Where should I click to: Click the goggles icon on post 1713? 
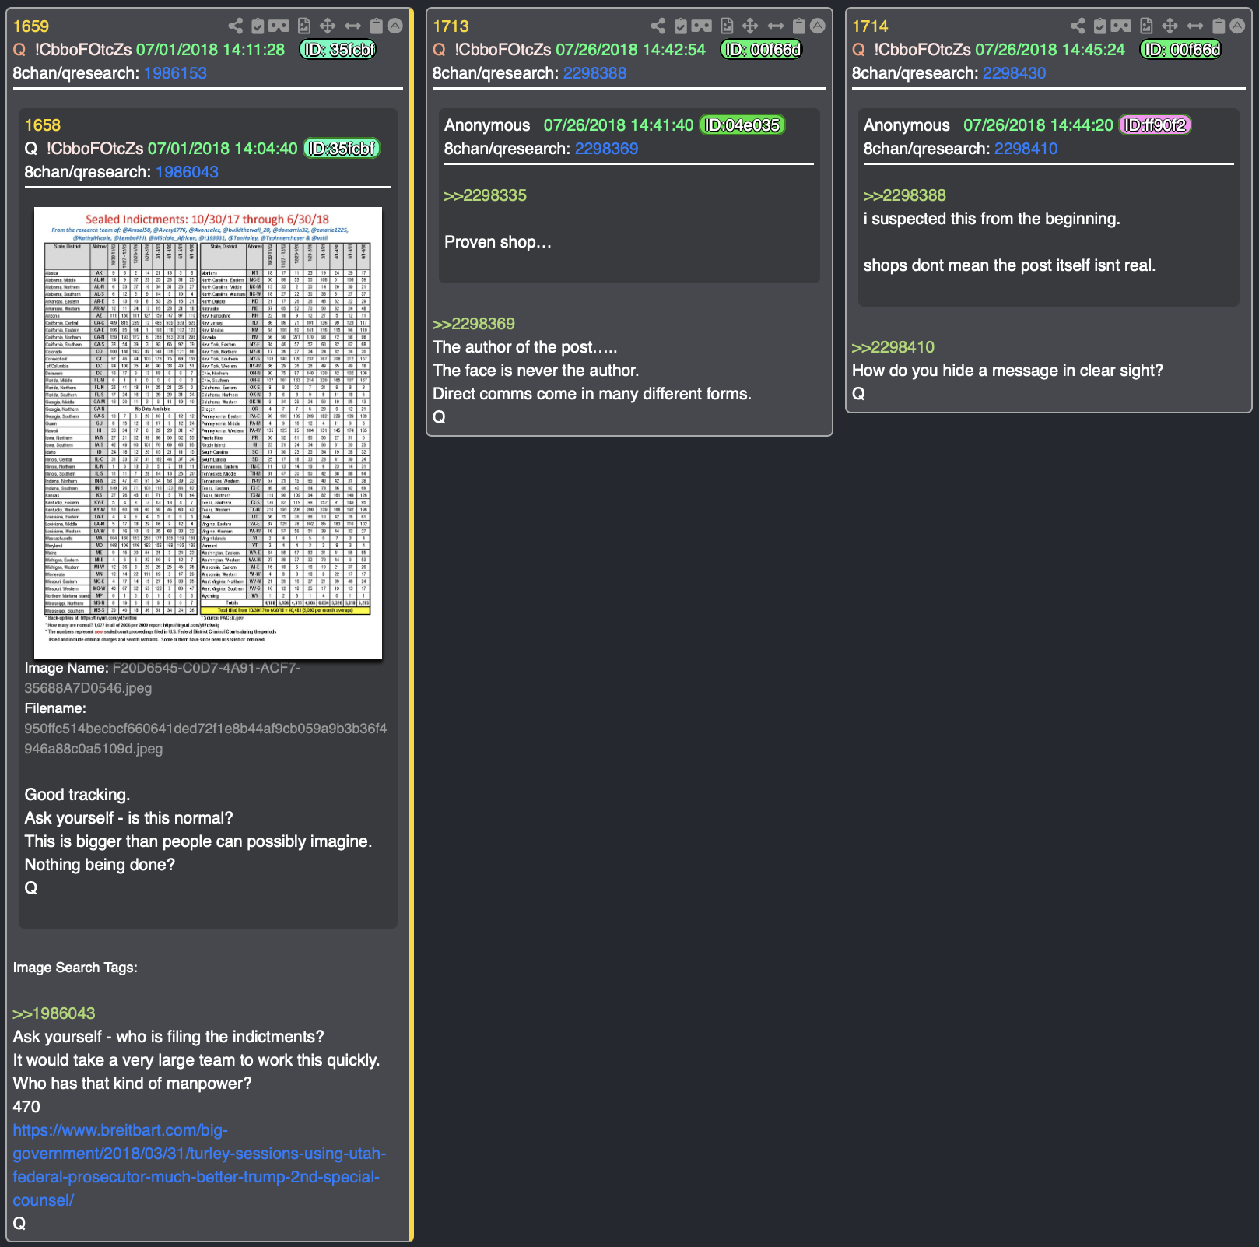click(701, 26)
